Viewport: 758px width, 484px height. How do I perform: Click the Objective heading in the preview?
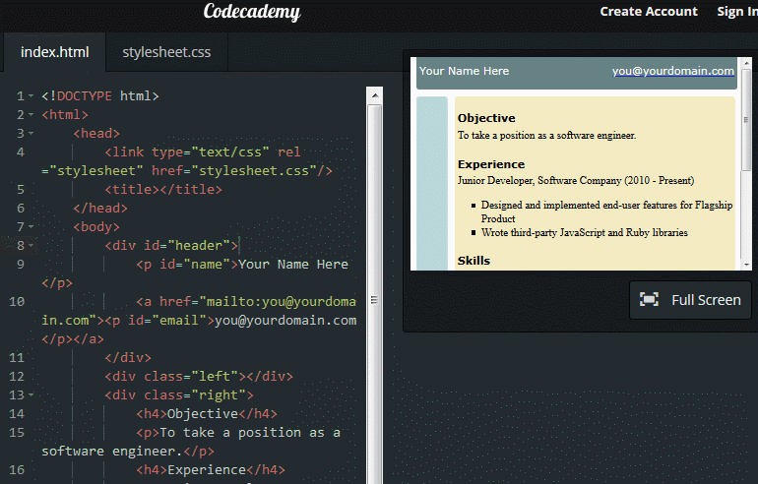[486, 118]
